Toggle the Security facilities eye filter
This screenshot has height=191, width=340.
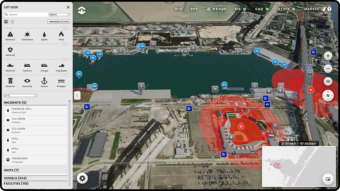point(27,81)
